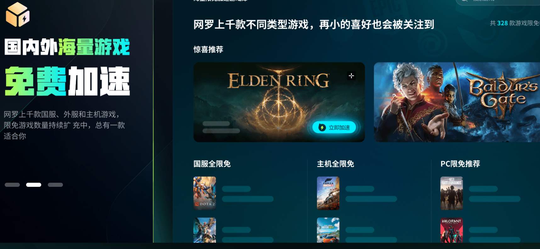This screenshot has height=249, width=540.
Task: Open the Forza Horizon 4 cover
Action: (x=328, y=193)
